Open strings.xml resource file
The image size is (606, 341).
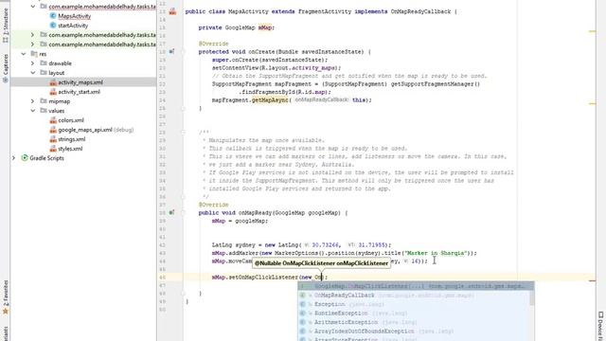[x=72, y=139]
